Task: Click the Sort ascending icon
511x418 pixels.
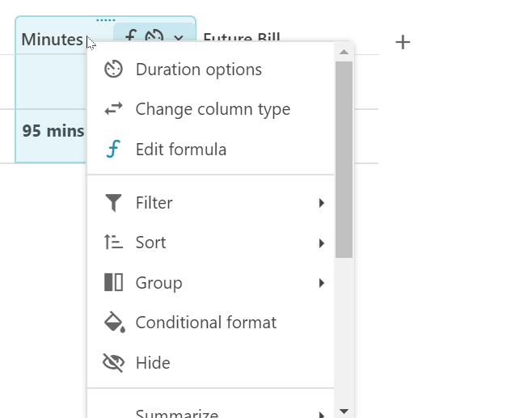Action: coord(114,243)
